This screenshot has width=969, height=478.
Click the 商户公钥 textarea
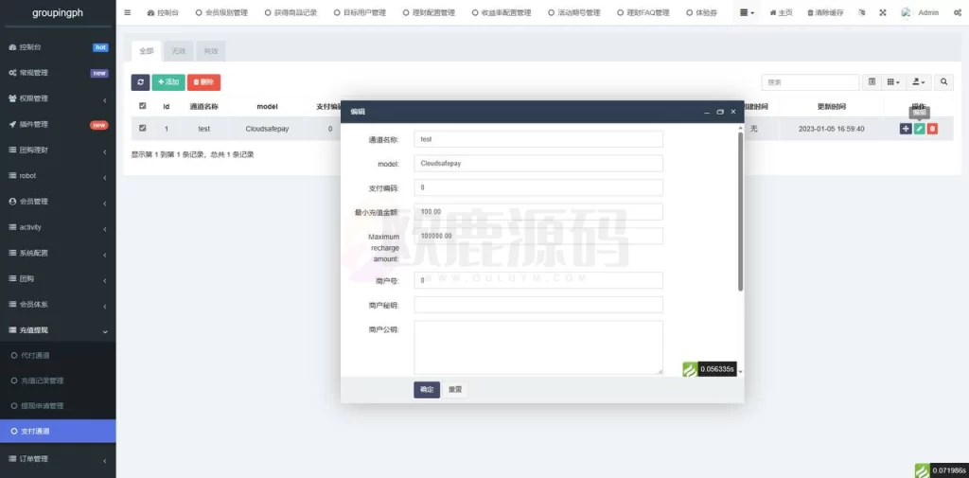coord(538,347)
